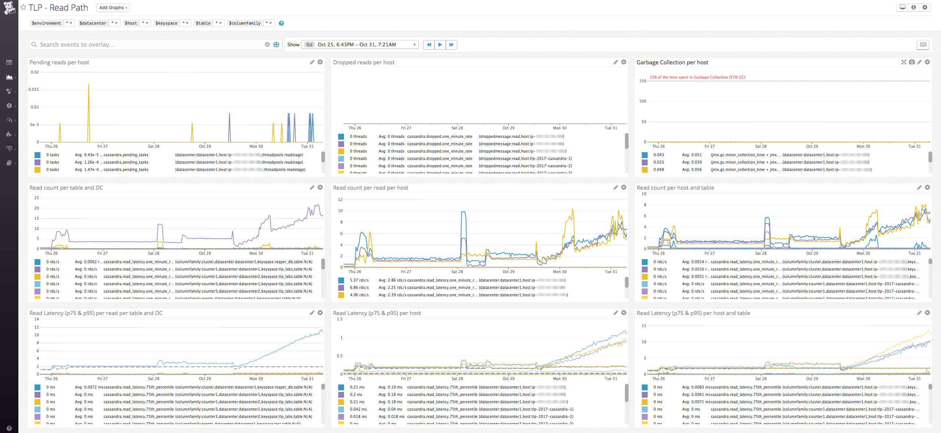
Task: Open the dashboard info panel
Action: click(913, 7)
